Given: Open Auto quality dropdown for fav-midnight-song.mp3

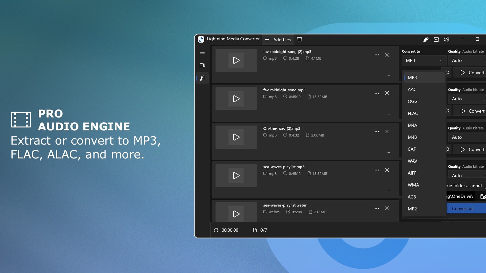Looking at the screenshot, I should pyautogui.click(x=467, y=99).
